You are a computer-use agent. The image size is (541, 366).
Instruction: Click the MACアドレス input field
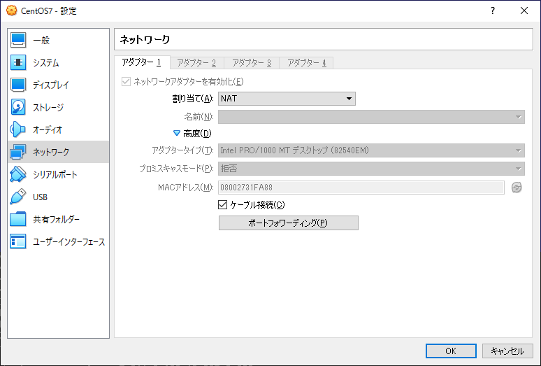pyautogui.click(x=361, y=188)
